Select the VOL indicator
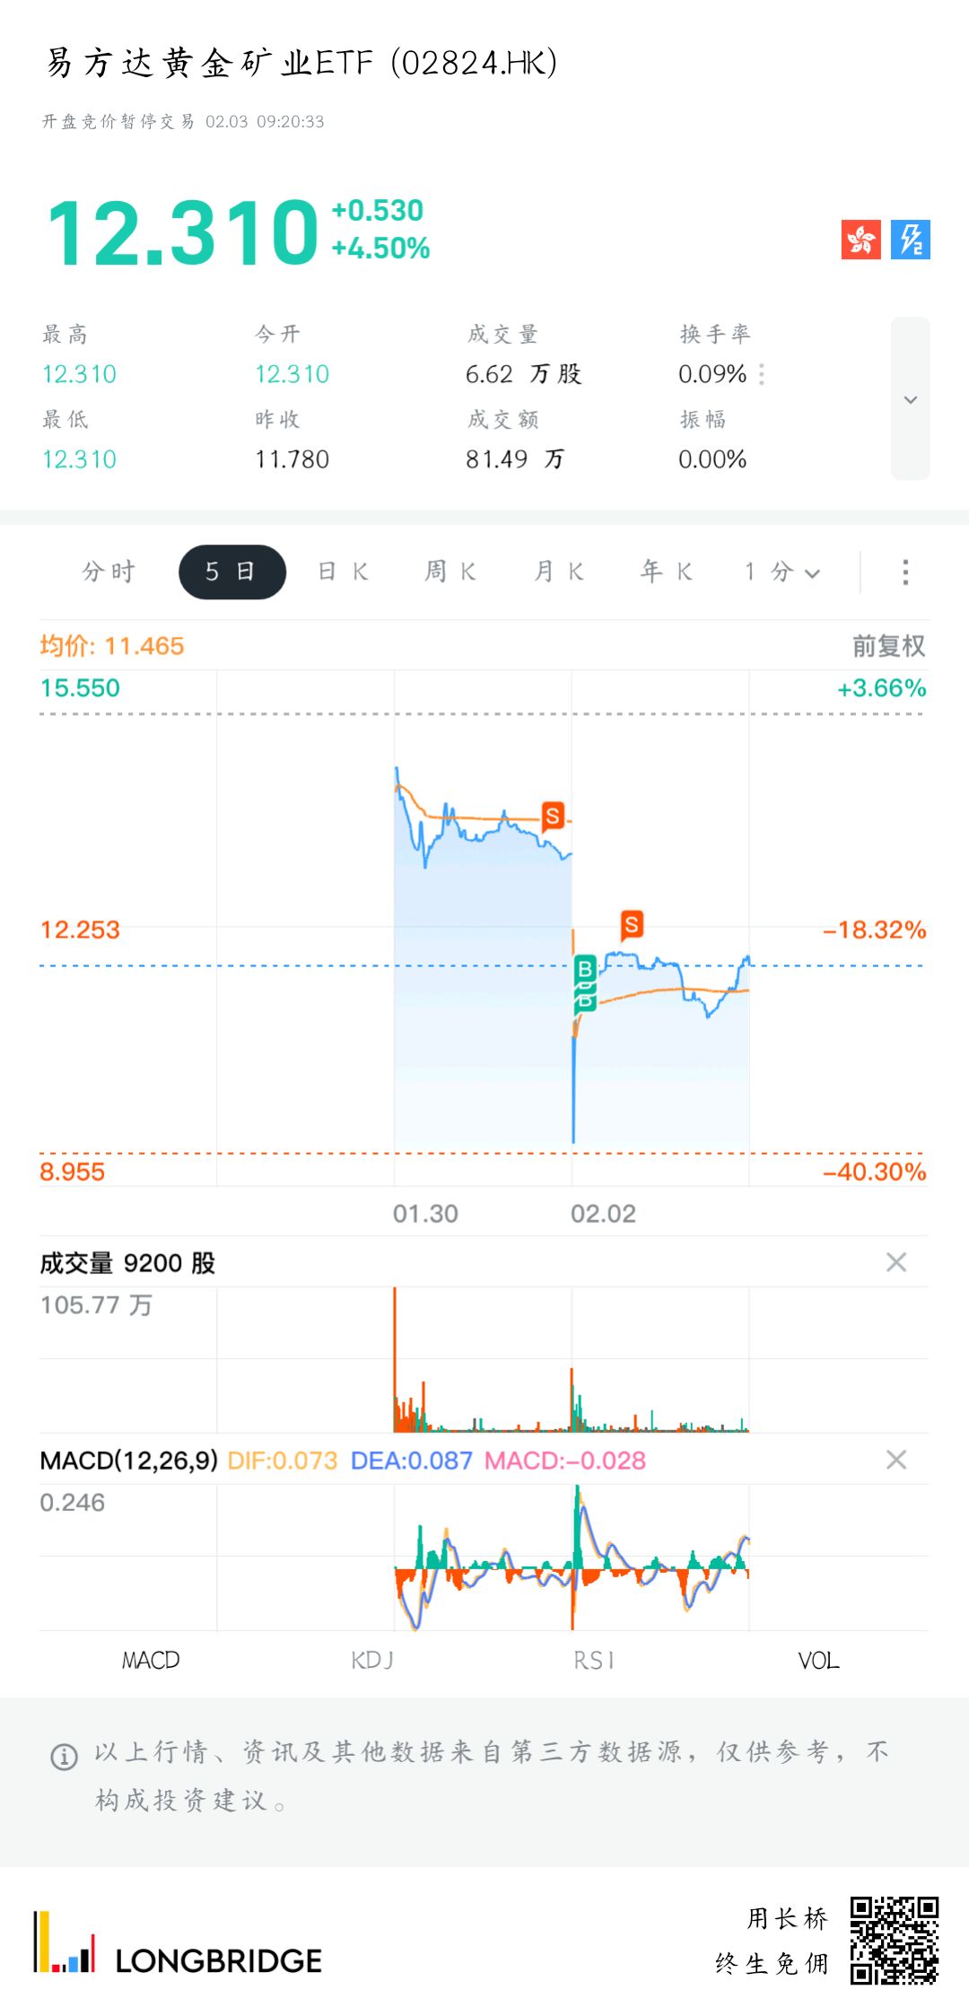This screenshot has width=969, height=2016. click(818, 1661)
